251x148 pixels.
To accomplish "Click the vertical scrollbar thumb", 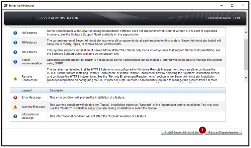I will pyautogui.click(x=246, y=54).
